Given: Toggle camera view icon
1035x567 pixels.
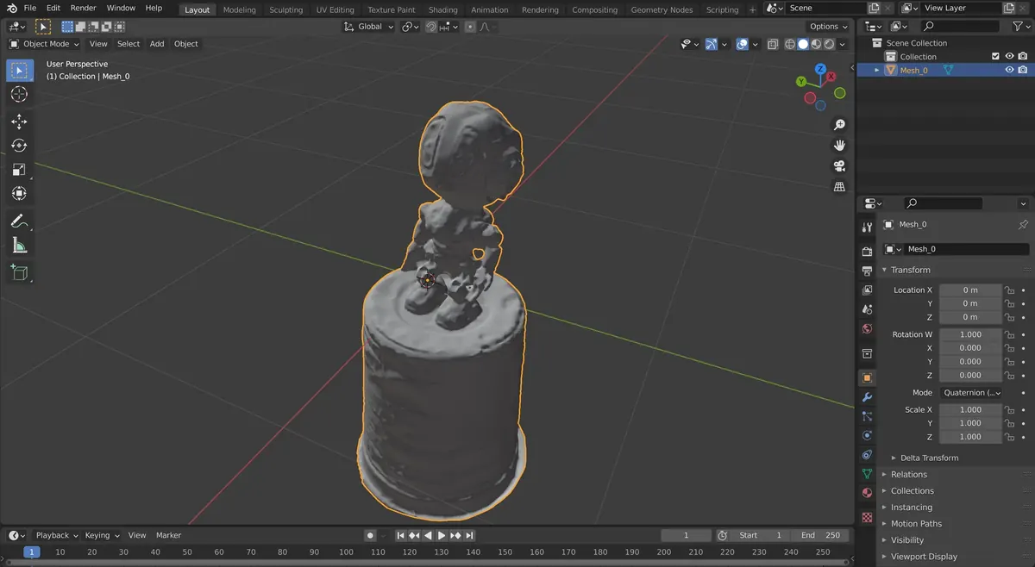Looking at the screenshot, I should (839, 166).
